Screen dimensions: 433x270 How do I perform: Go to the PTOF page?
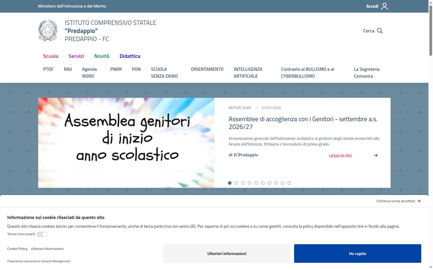tap(48, 69)
